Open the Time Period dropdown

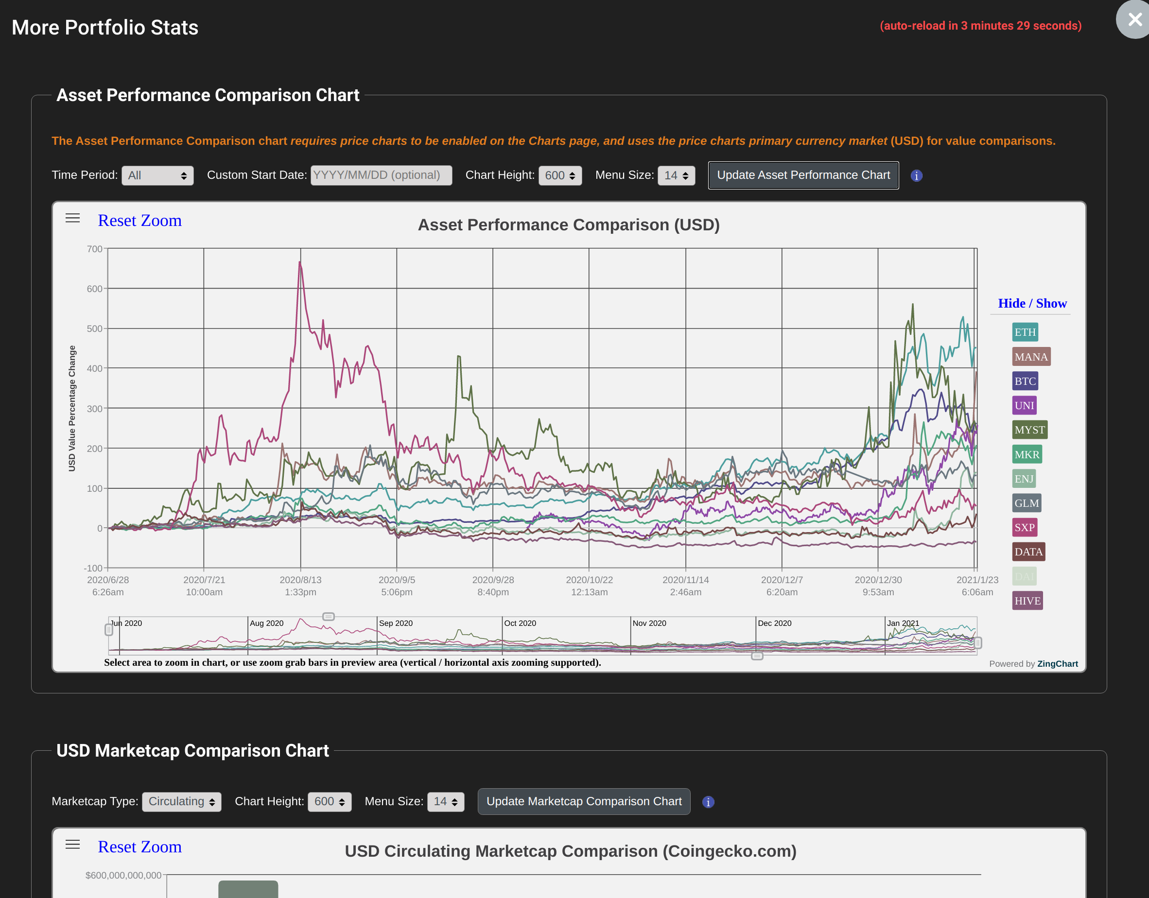(157, 176)
